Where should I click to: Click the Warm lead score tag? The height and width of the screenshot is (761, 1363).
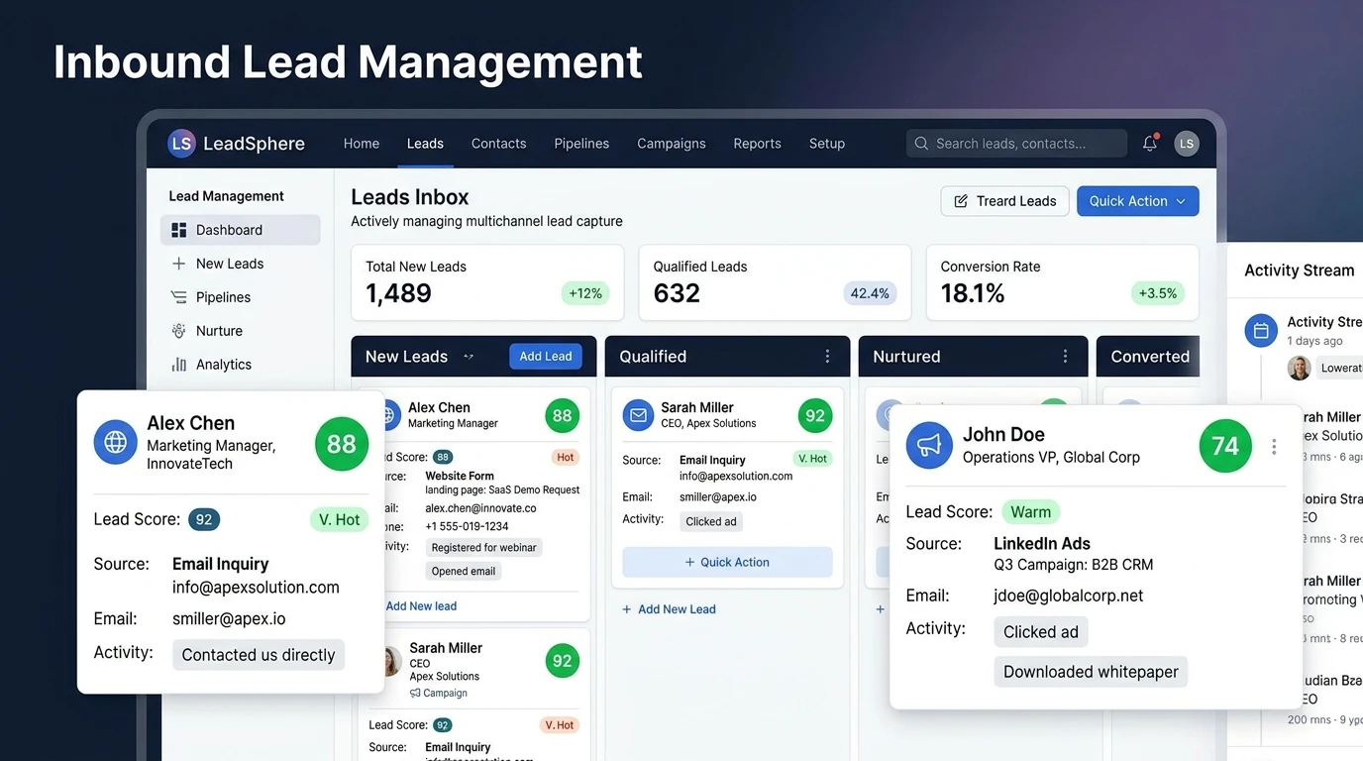point(1031,512)
